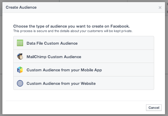Click the 'Choose the type of audience' heading
This screenshot has width=168, height=116.
(71, 26)
